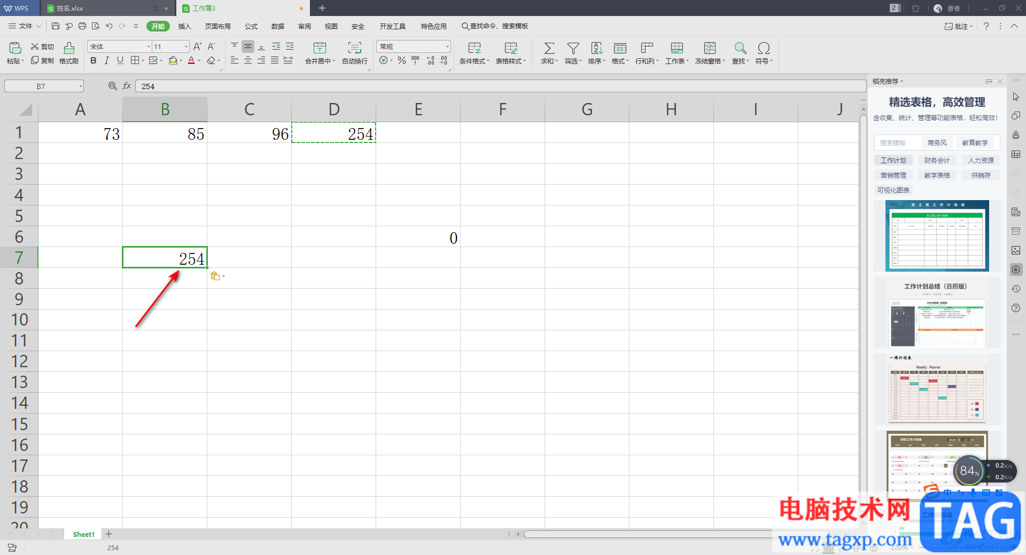Viewport: 1026px width, 555px height.
Task: Click the Symbol (符号) omega icon
Action: [x=764, y=48]
